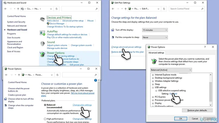Click search magnifier in Hardware and Sound window
The height and width of the screenshot is (123, 219).
(96, 9)
